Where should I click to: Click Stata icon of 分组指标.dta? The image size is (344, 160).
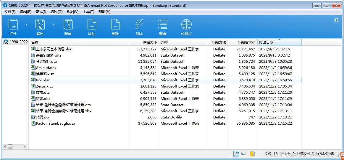33,61
